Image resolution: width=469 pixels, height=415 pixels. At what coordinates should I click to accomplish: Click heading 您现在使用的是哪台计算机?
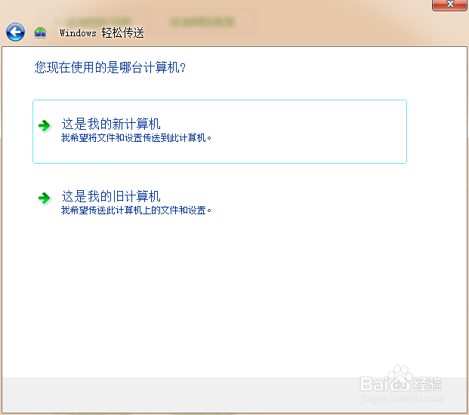pos(110,67)
